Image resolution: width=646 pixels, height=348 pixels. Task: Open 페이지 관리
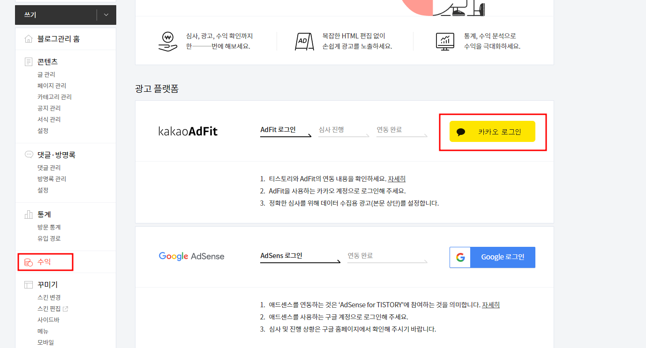pos(52,86)
